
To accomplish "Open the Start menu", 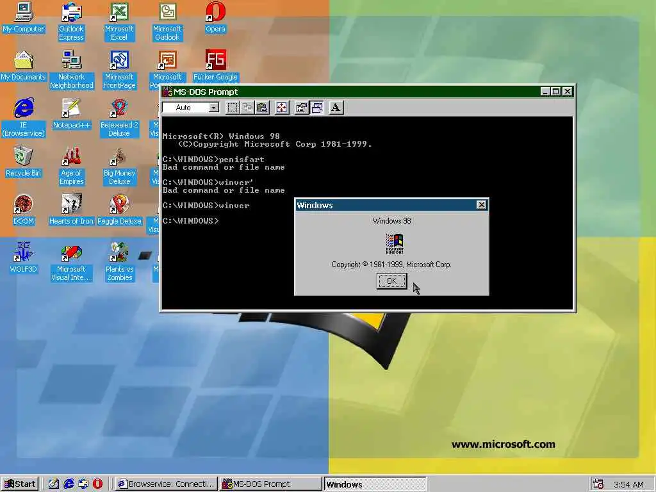I will point(20,484).
